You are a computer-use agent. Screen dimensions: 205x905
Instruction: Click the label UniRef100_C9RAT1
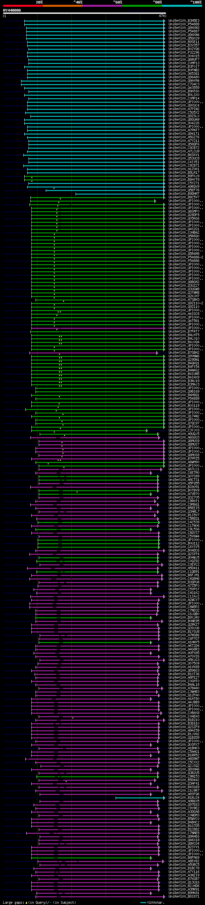tap(184, 501)
